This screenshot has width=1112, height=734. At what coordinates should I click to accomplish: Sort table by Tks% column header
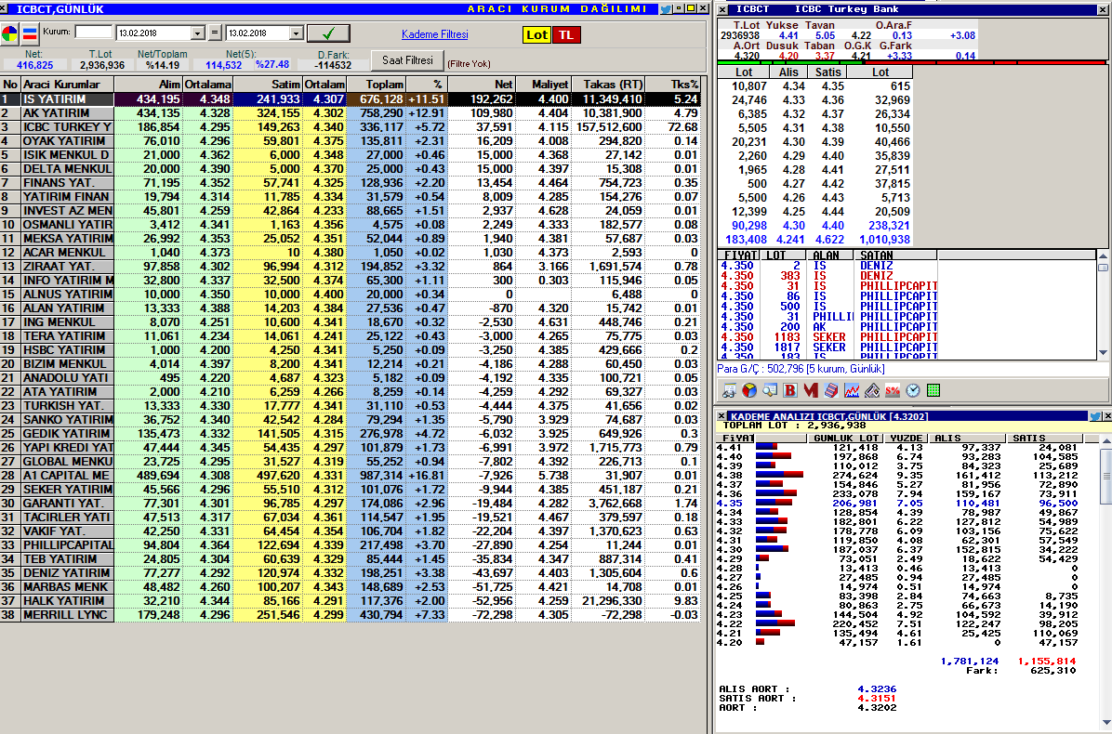(x=673, y=85)
